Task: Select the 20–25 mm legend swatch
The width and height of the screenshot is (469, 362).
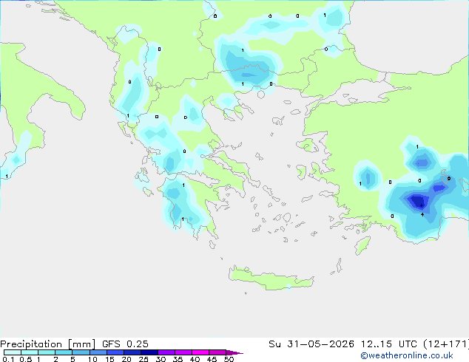Action: (132, 352)
